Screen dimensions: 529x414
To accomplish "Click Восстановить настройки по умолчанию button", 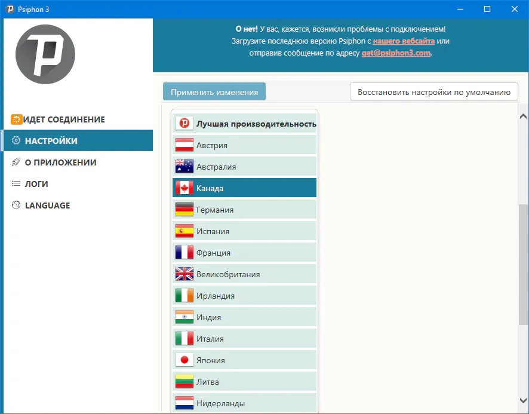I will point(434,91).
